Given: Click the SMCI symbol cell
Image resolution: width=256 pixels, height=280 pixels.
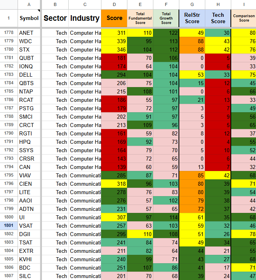Looking at the screenshot, I should pos(29,117).
